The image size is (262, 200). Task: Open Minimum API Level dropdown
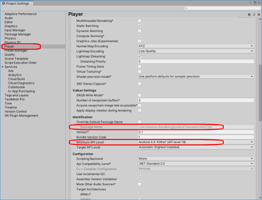(x=196, y=142)
